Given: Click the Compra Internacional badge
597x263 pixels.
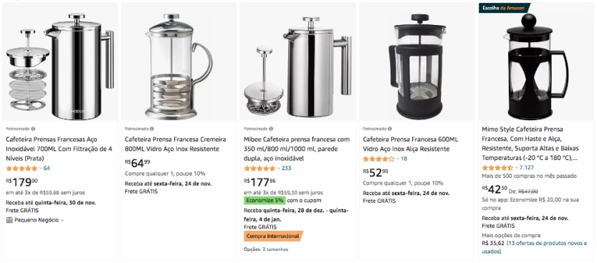Looking at the screenshot, I should click(273, 236).
